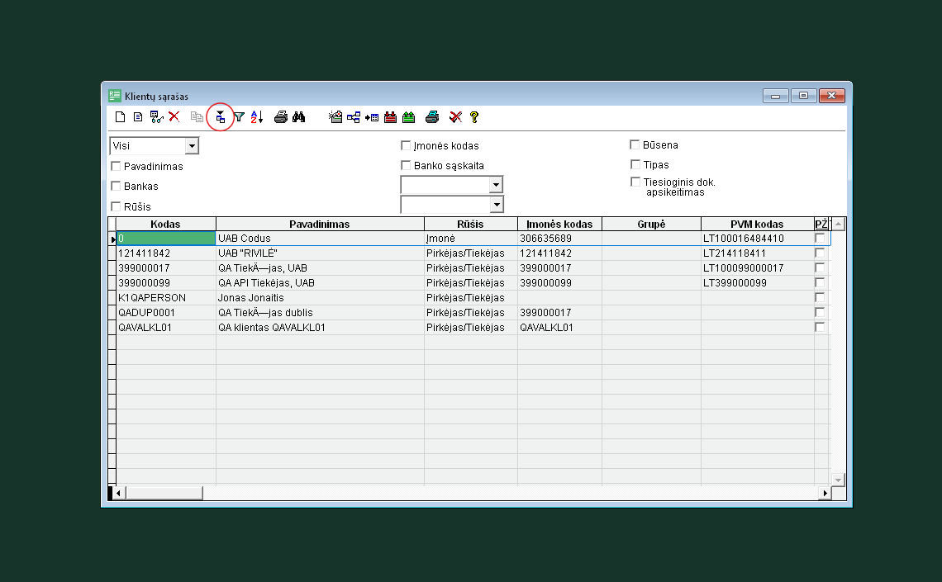Enable the Pavadinimas filter checkbox
Viewport: 942px width, 582px height.
point(116,166)
